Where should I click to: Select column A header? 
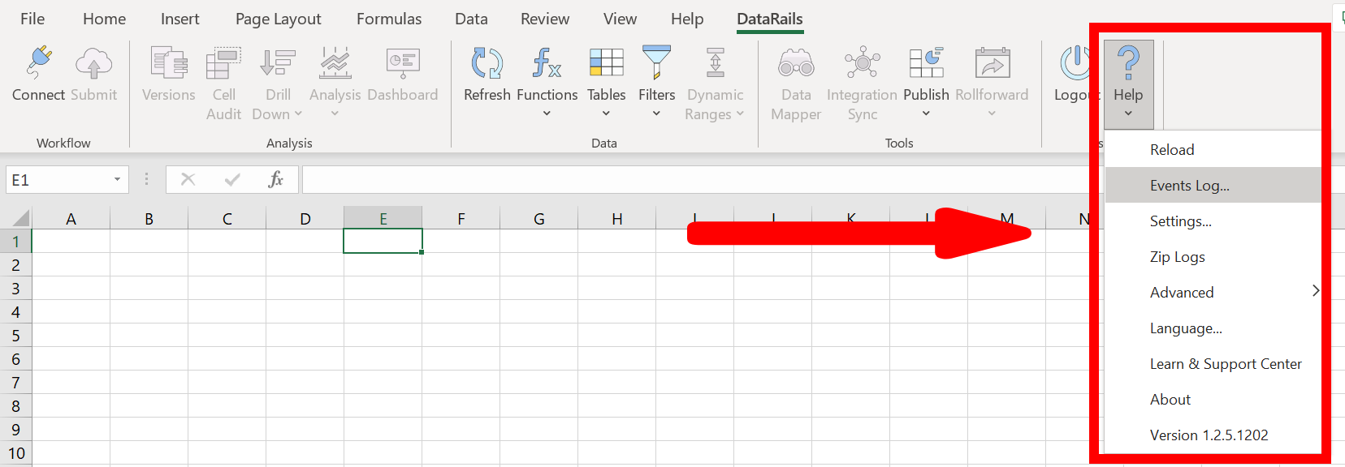(x=71, y=218)
